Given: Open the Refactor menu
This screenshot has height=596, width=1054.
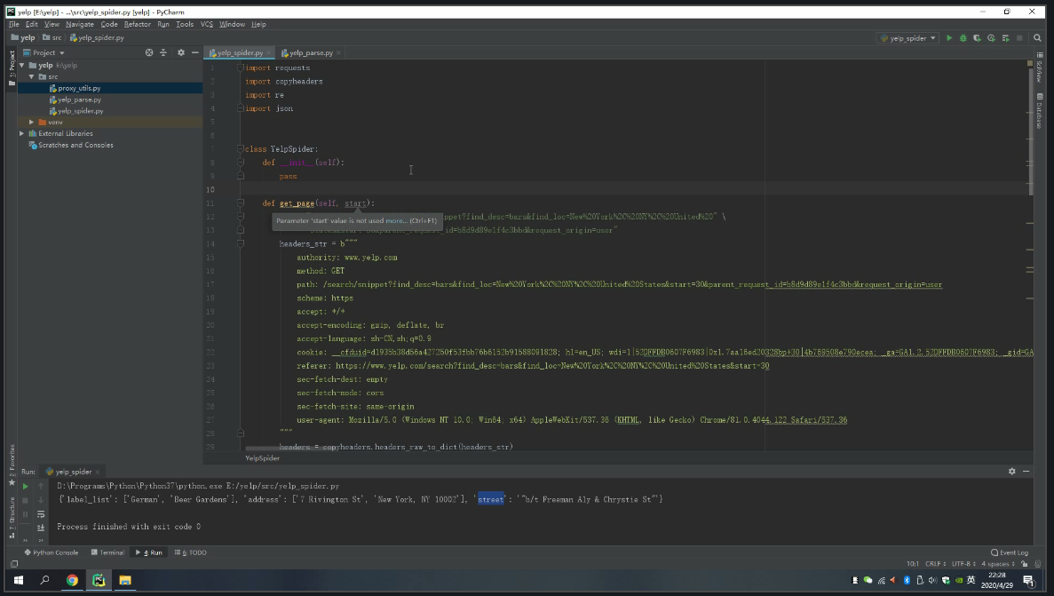Looking at the screenshot, I should pos(137,24).
